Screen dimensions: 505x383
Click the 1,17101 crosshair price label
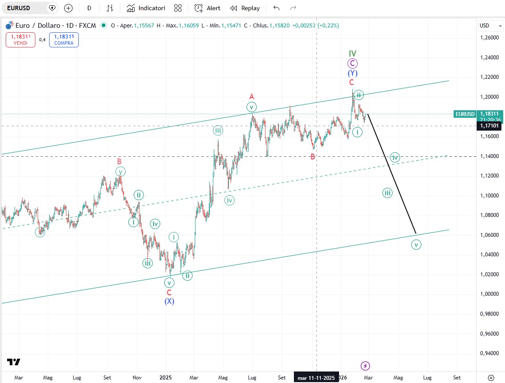click(489, 126)
